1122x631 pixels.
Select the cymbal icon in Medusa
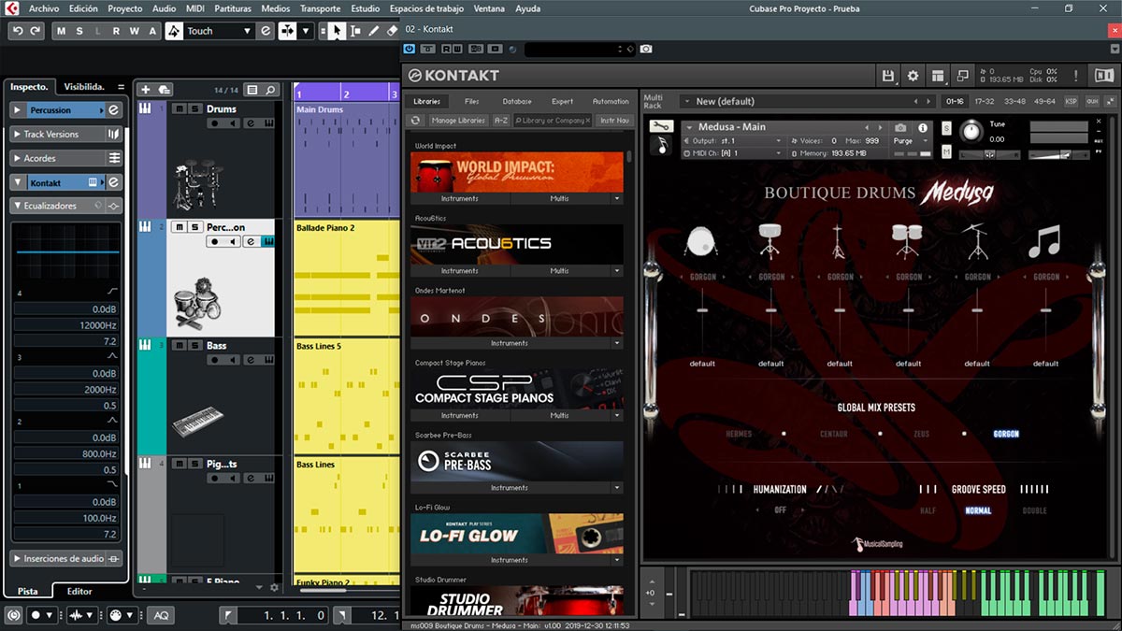(976, 240)
